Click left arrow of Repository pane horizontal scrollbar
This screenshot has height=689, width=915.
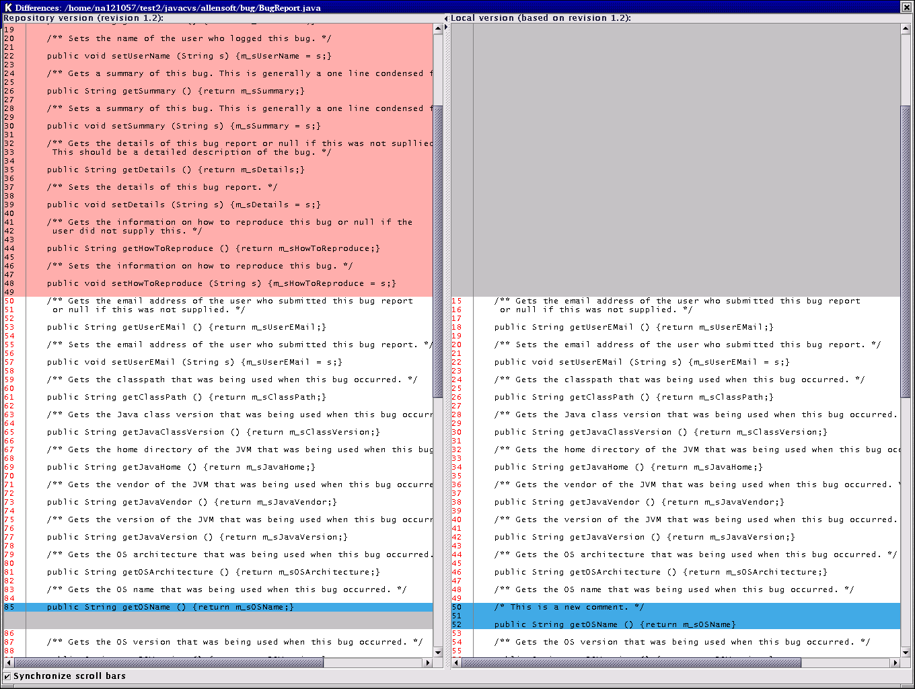8,663
